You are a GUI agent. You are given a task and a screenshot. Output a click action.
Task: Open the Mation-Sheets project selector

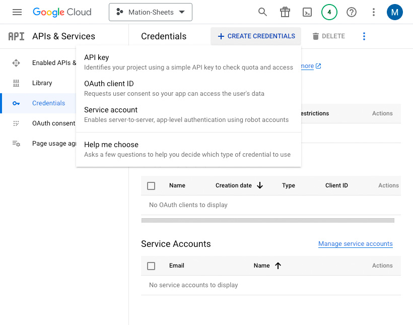(151, 12)
